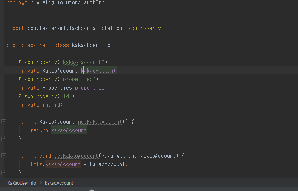Collapse the getKakaoAccount method fold marker

tap(4, 122)
